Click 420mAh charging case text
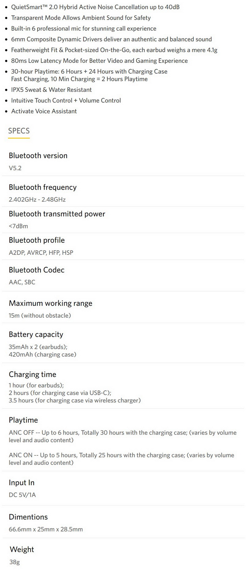The height and width of the screenshot is (573, 246). (x=42, y=355)
